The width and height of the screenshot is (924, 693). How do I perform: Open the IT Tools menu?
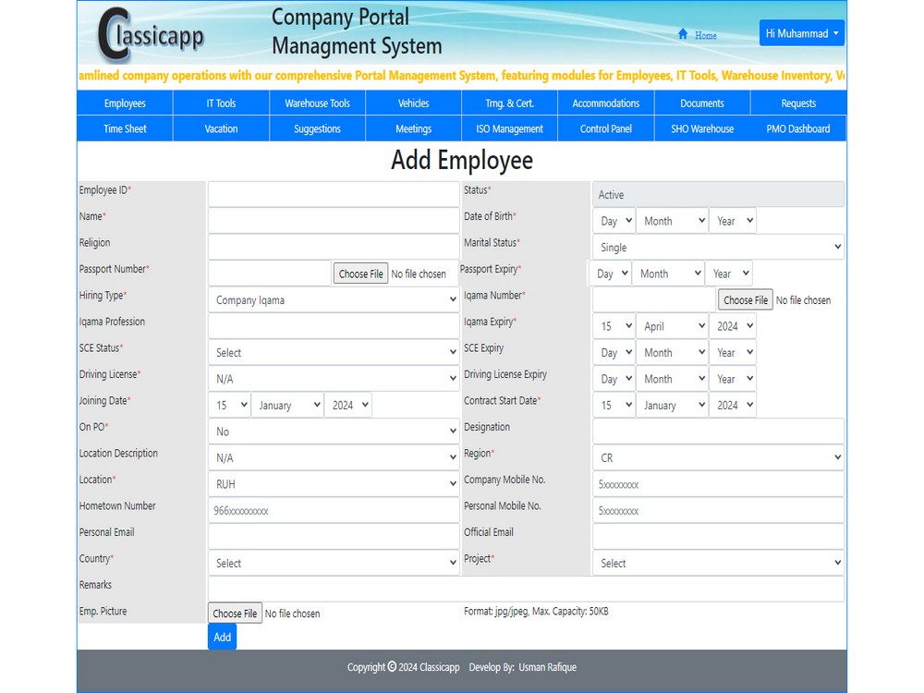coord(221,103)
